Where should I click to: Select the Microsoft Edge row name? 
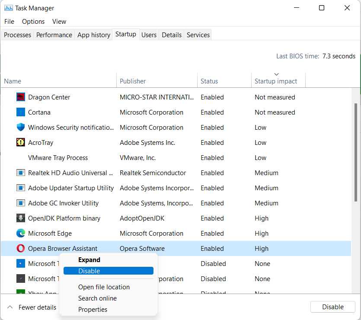point(50,234)
